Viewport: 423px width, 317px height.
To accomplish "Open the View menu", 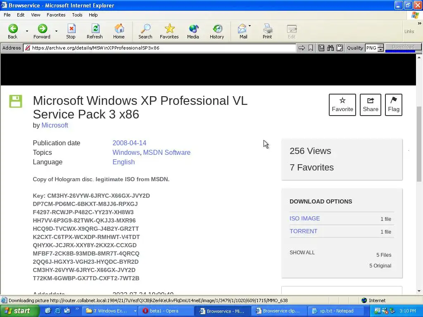I will [36, 15].
